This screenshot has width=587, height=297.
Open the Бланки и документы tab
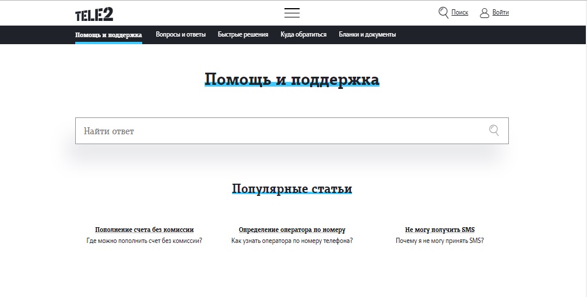(x=367, y=34)
